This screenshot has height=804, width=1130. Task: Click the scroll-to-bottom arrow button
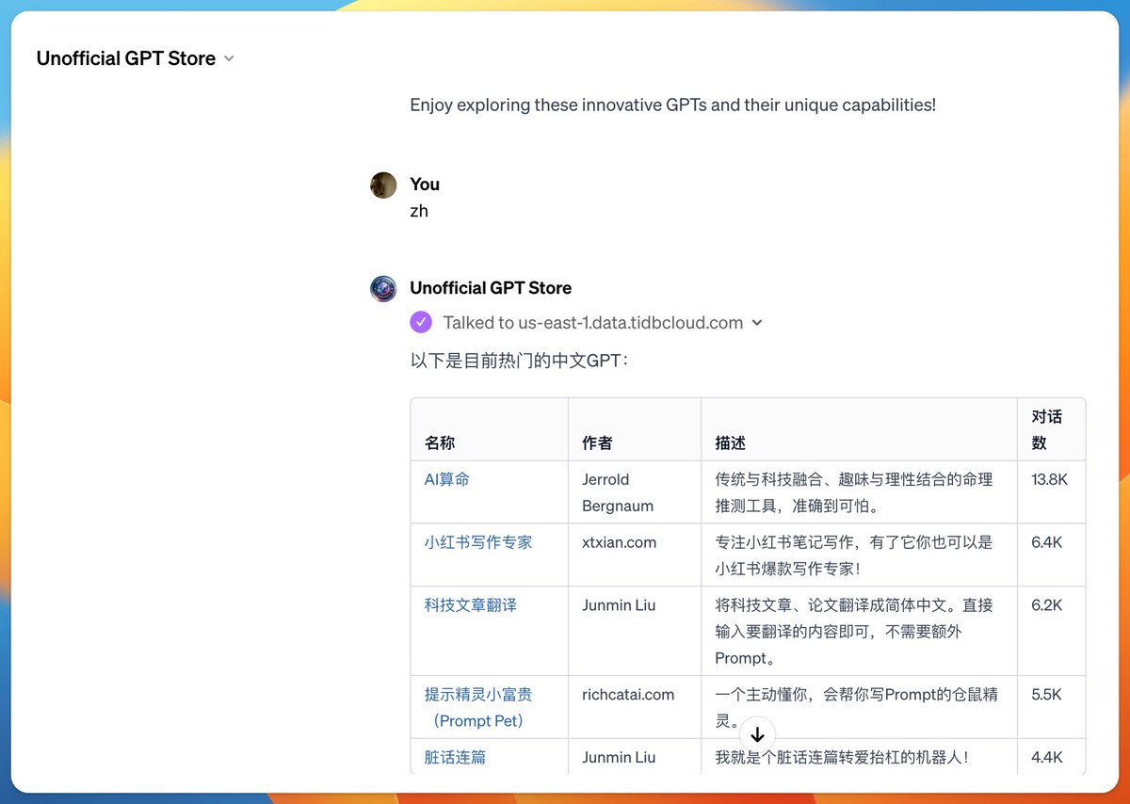click(758, 735)
